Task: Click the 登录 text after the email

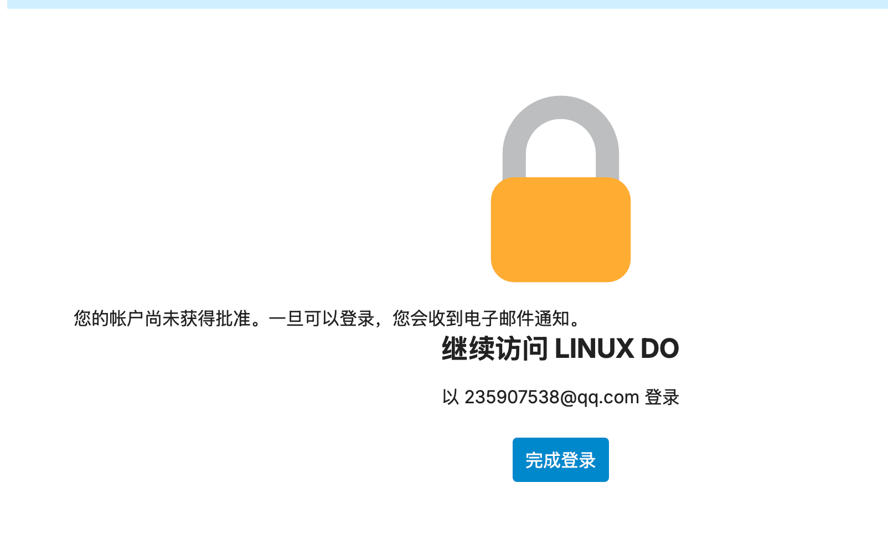Action: tap(662, 397)
